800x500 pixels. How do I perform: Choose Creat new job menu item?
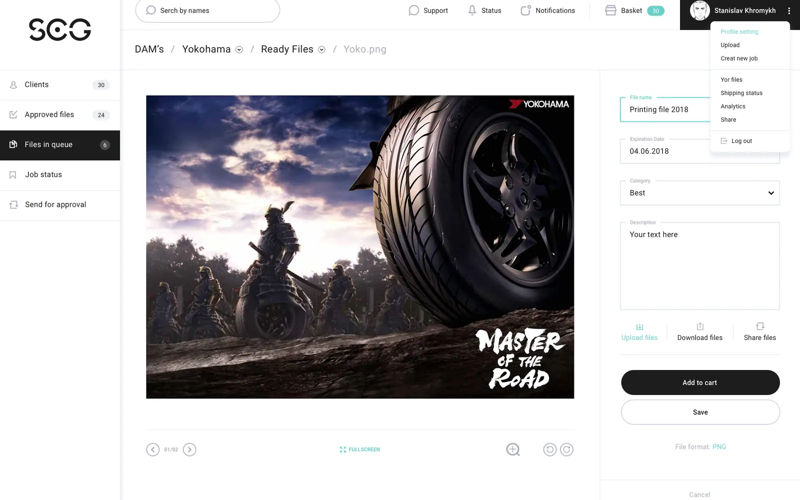coord(739,58)
